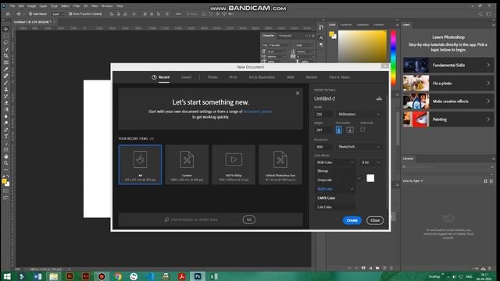Open Word from the taskbar

point(37,276)
